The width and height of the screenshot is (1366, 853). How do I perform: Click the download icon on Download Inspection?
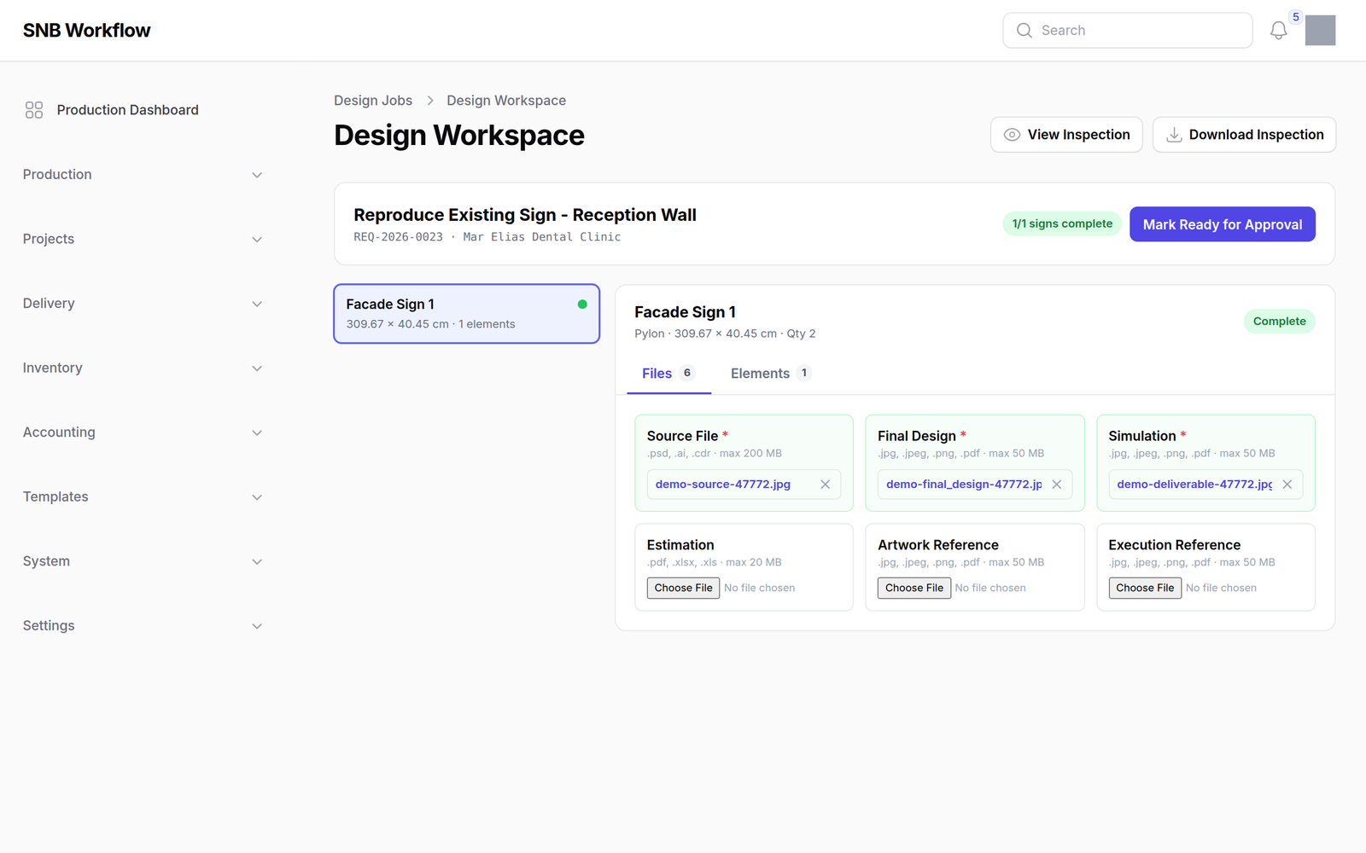click(x=1174, y=135)
